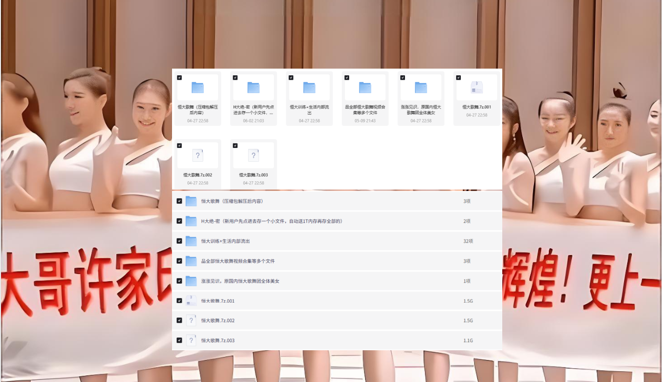Image resolution: width=662 pixels, height=382 pixels.
Task: Open the 恒大歌舞（压缩包解压后内容）folder icon in grid
Action: click(198, 87)
